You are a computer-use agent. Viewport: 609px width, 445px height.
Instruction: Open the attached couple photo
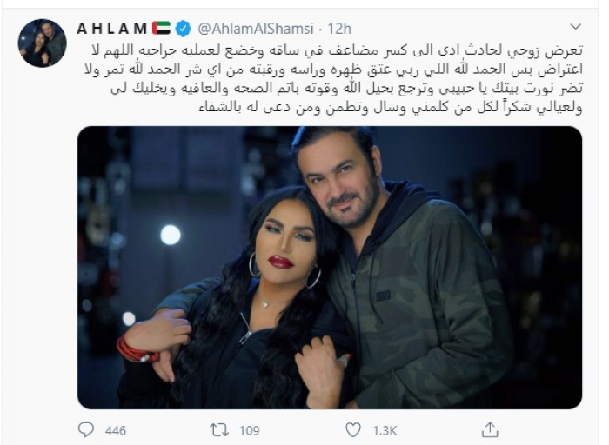click(x=330, y=268)
